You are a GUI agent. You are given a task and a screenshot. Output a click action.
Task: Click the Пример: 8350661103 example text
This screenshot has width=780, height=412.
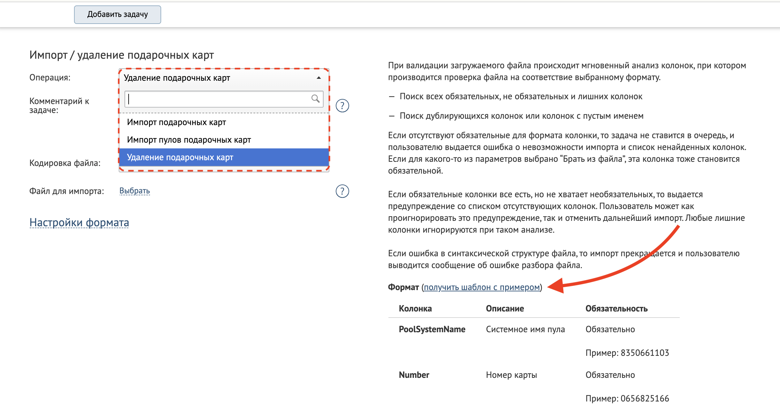[x=627, y=353]
